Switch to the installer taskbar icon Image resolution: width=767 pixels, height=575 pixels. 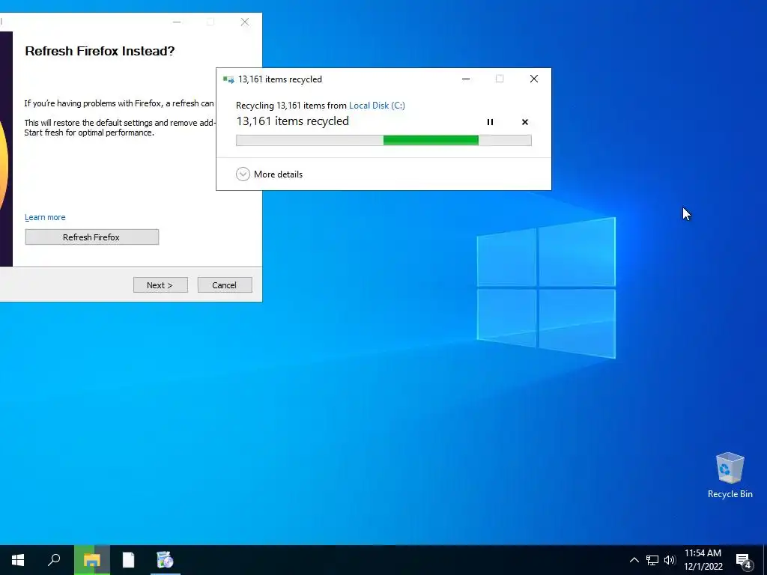click(x=165, y=560)
